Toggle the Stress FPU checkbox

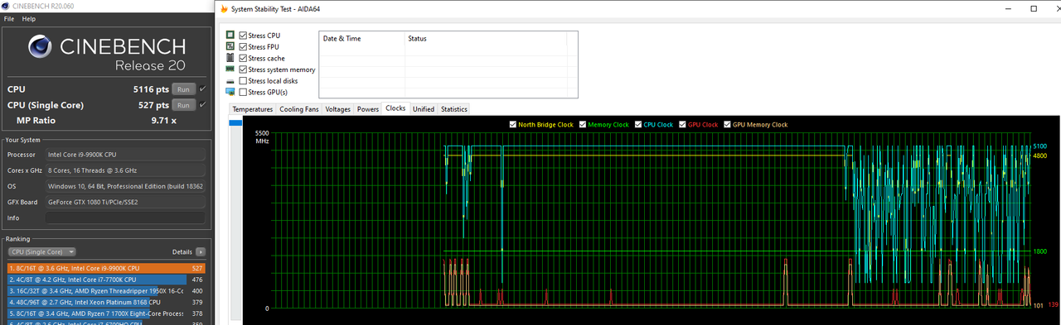(x=243, y=47)
